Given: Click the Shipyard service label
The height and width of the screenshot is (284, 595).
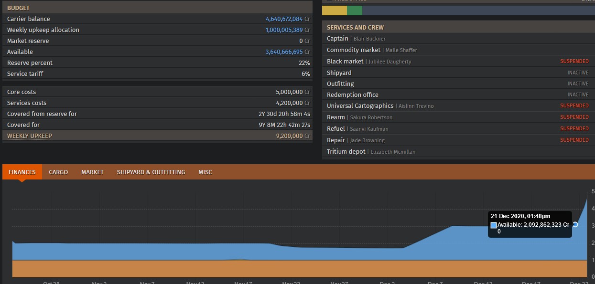Looking at the screenshot, I should coord(339,73).
